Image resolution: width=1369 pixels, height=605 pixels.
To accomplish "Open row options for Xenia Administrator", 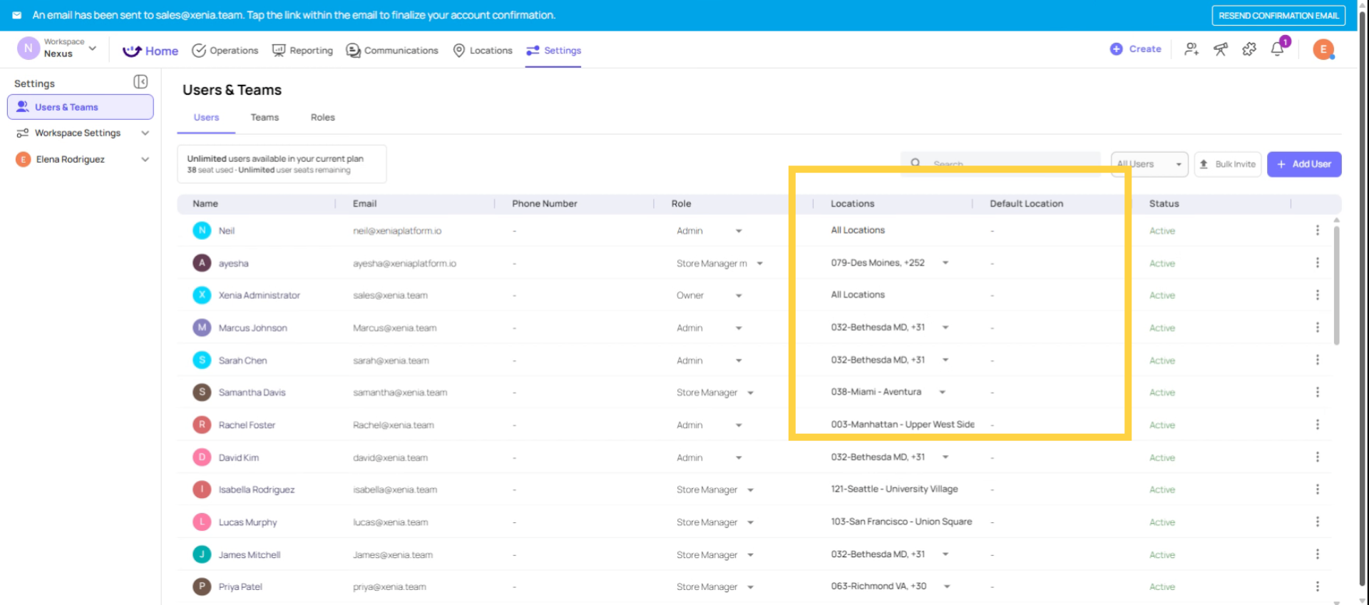I will coord(1317,295).
